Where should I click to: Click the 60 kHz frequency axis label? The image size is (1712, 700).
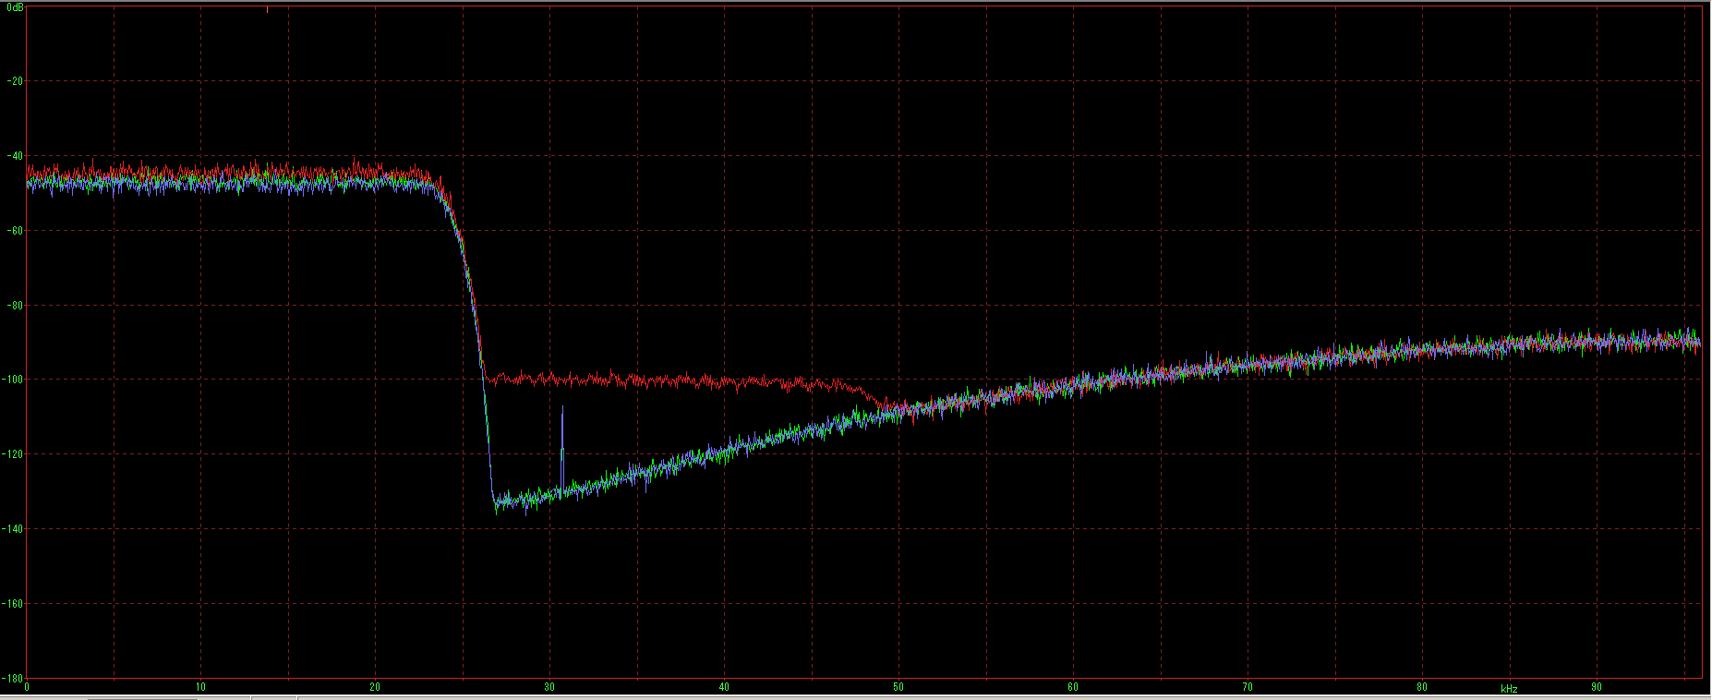pyautogui.click(x=1073, y=687)
